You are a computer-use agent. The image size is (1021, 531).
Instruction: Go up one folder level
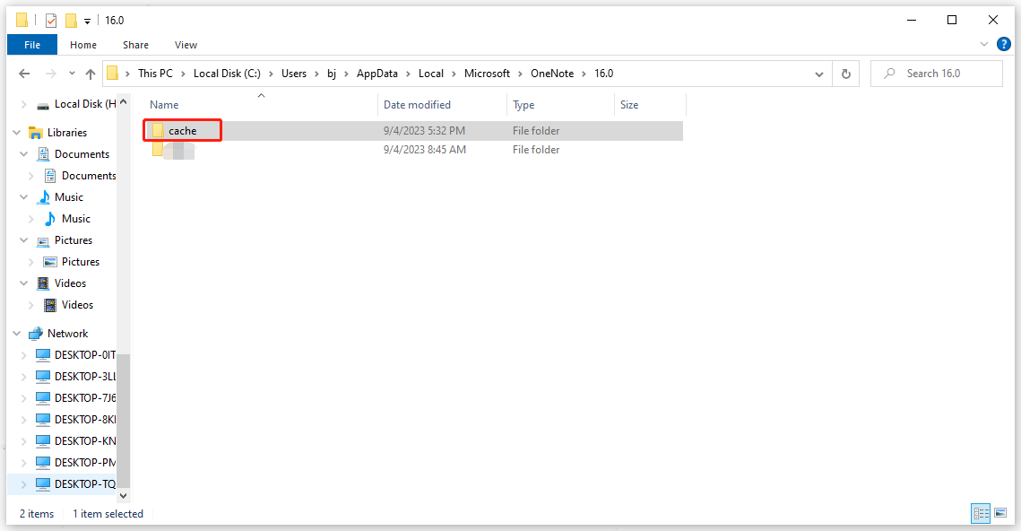[91, 74]
